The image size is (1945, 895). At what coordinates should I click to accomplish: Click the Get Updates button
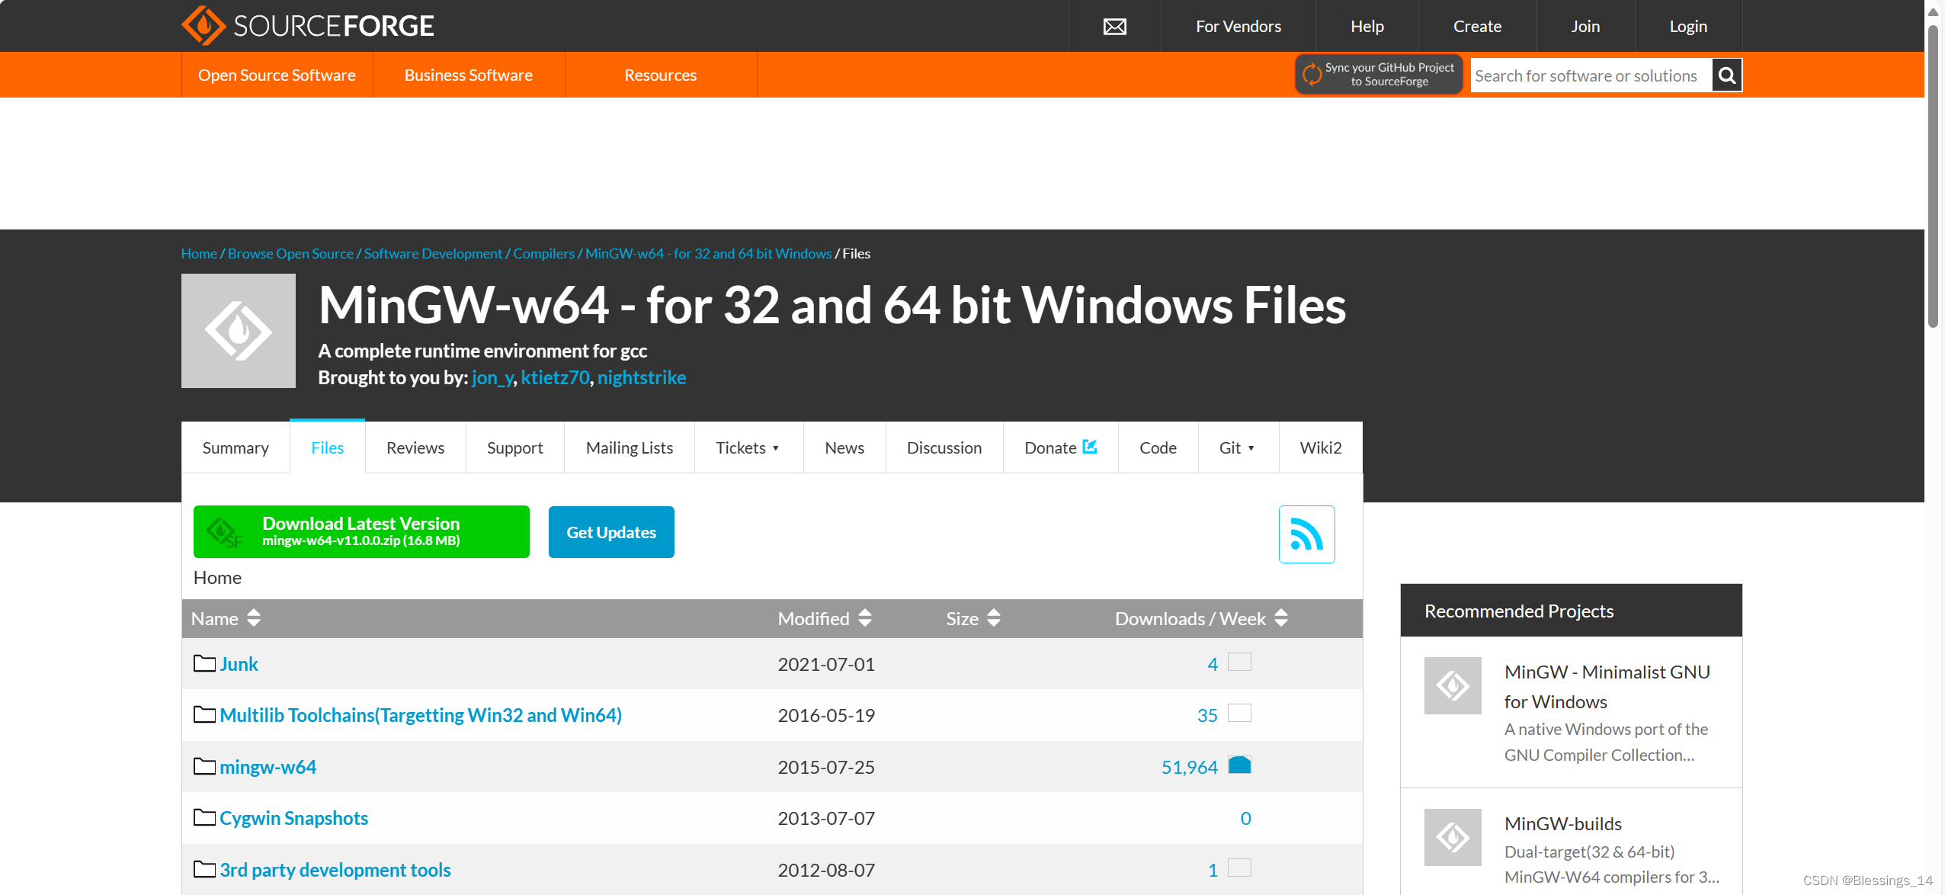pyautogui.click(x=611, y=531)
